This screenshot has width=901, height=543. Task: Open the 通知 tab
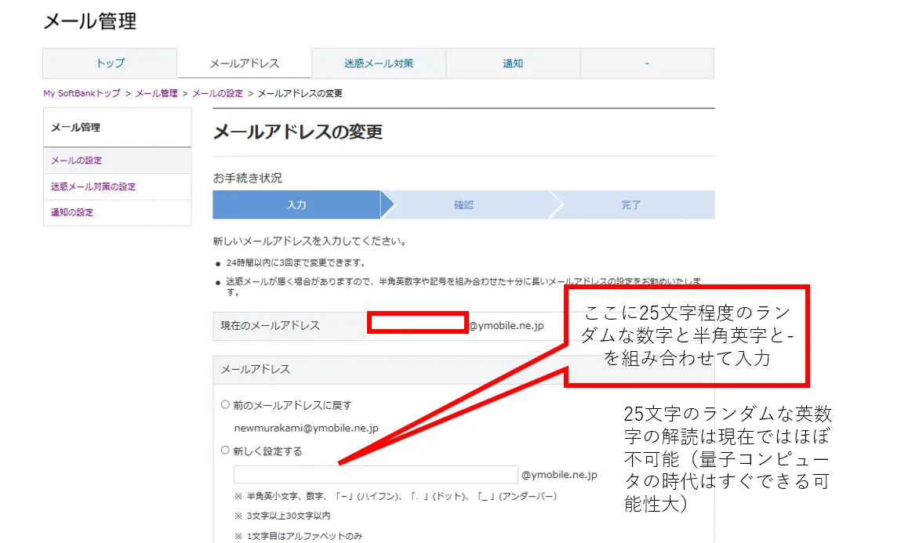coord(513,63)
